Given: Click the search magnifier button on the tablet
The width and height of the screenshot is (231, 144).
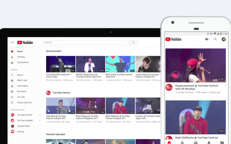Looking at the screenshot, I should pyautogui.click(x=134, y=42).
